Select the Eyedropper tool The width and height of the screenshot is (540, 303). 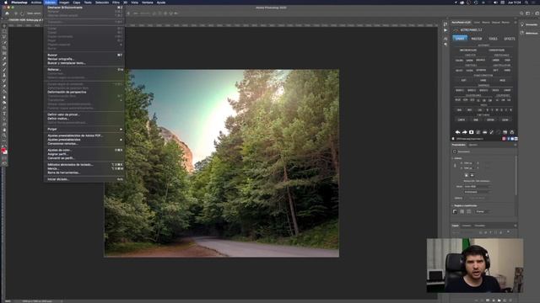[4, 59]
